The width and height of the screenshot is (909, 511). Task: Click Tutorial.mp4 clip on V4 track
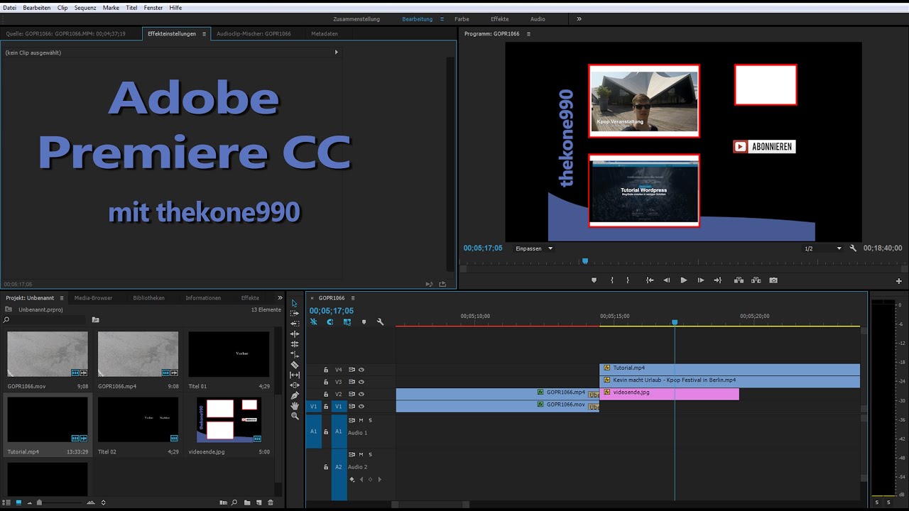(729, 368)
